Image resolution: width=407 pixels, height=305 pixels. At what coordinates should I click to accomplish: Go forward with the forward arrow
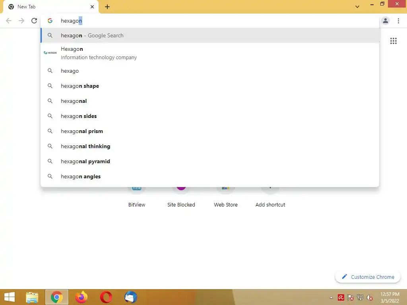[x=21, y=21]
